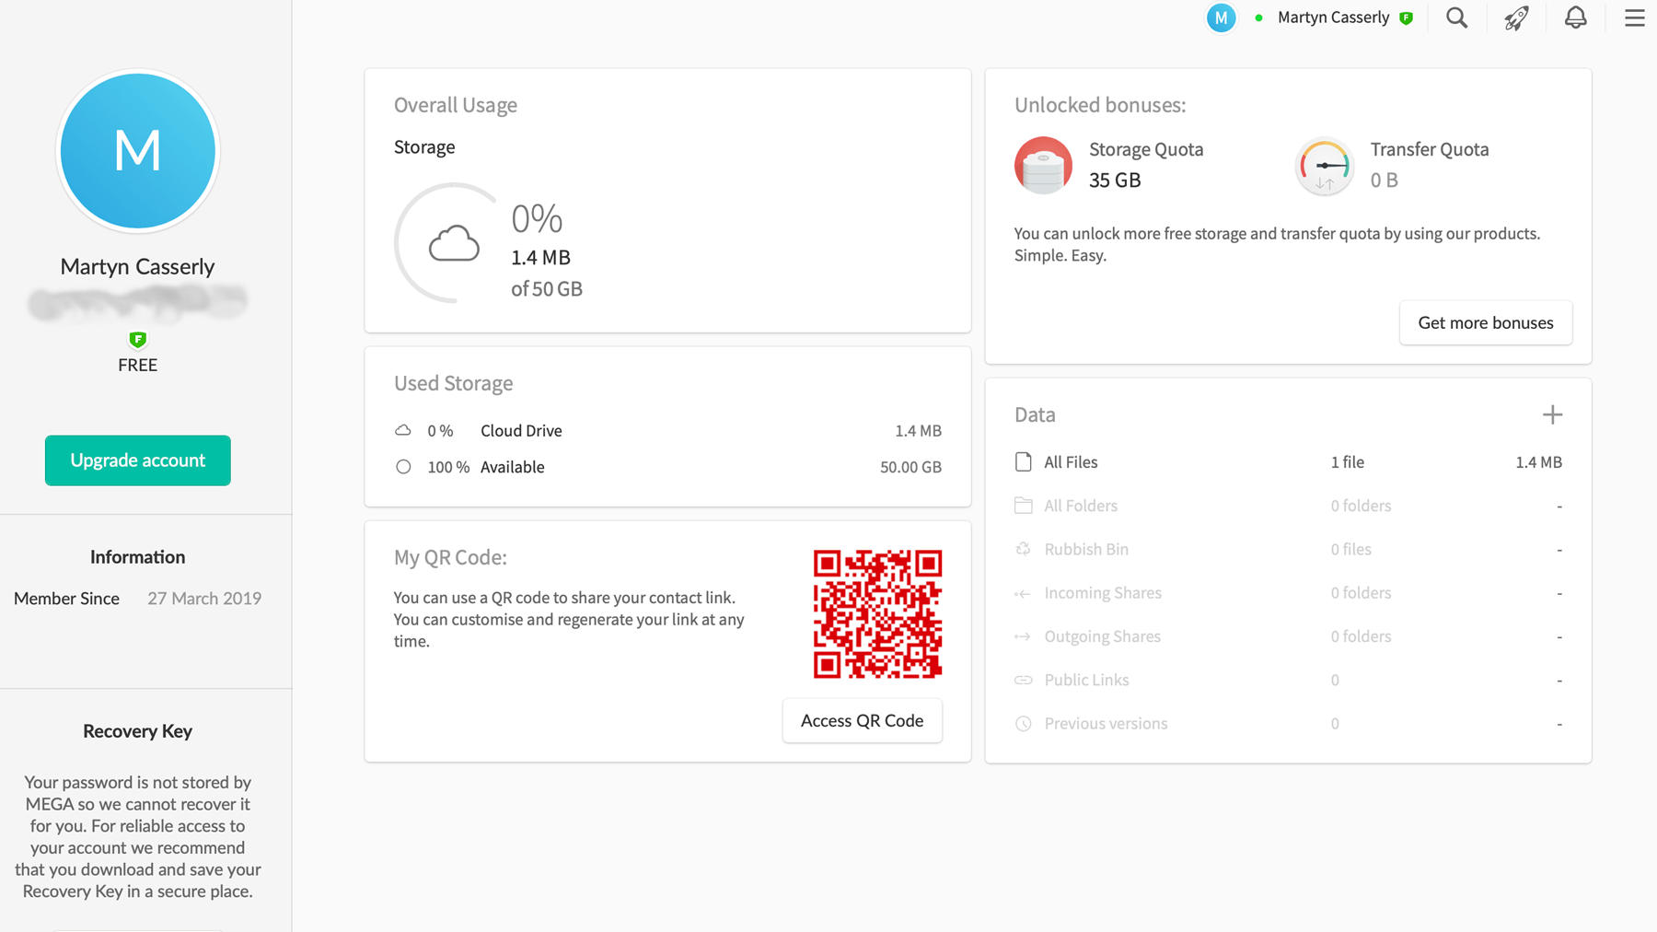Open the account menu from Martyn Casserly name
The image size is (1657, 932).
pyautogui.click(x=1332, y=17)
